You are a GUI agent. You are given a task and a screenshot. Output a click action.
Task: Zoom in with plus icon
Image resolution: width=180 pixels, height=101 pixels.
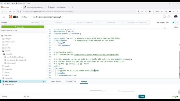(162, 12)
